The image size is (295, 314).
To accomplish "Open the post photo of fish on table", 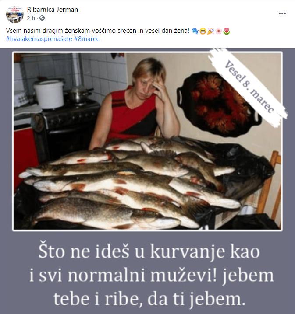I will [147, 141].
